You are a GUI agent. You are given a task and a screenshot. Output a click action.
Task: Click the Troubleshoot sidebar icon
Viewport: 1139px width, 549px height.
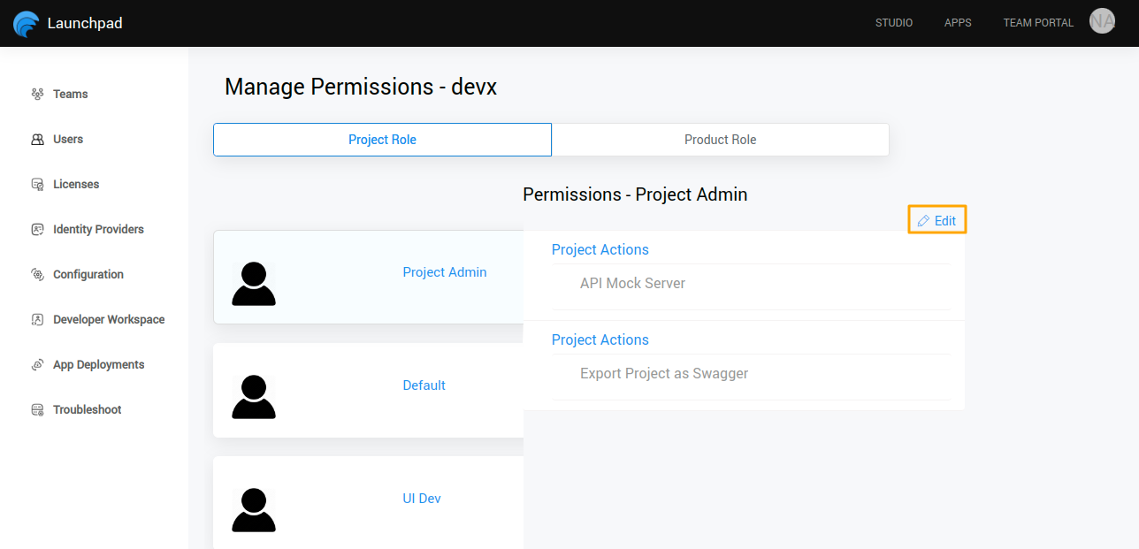coord(37,410)
